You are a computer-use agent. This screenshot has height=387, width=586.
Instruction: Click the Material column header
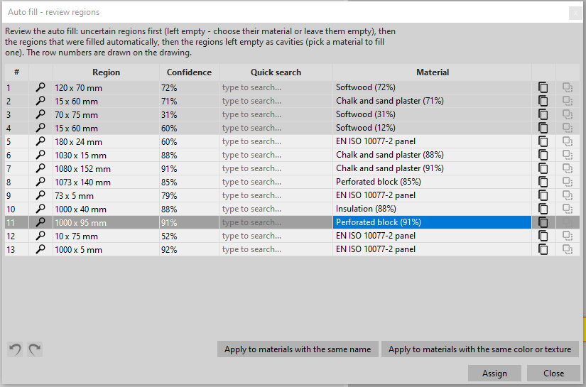pos(432,72)
